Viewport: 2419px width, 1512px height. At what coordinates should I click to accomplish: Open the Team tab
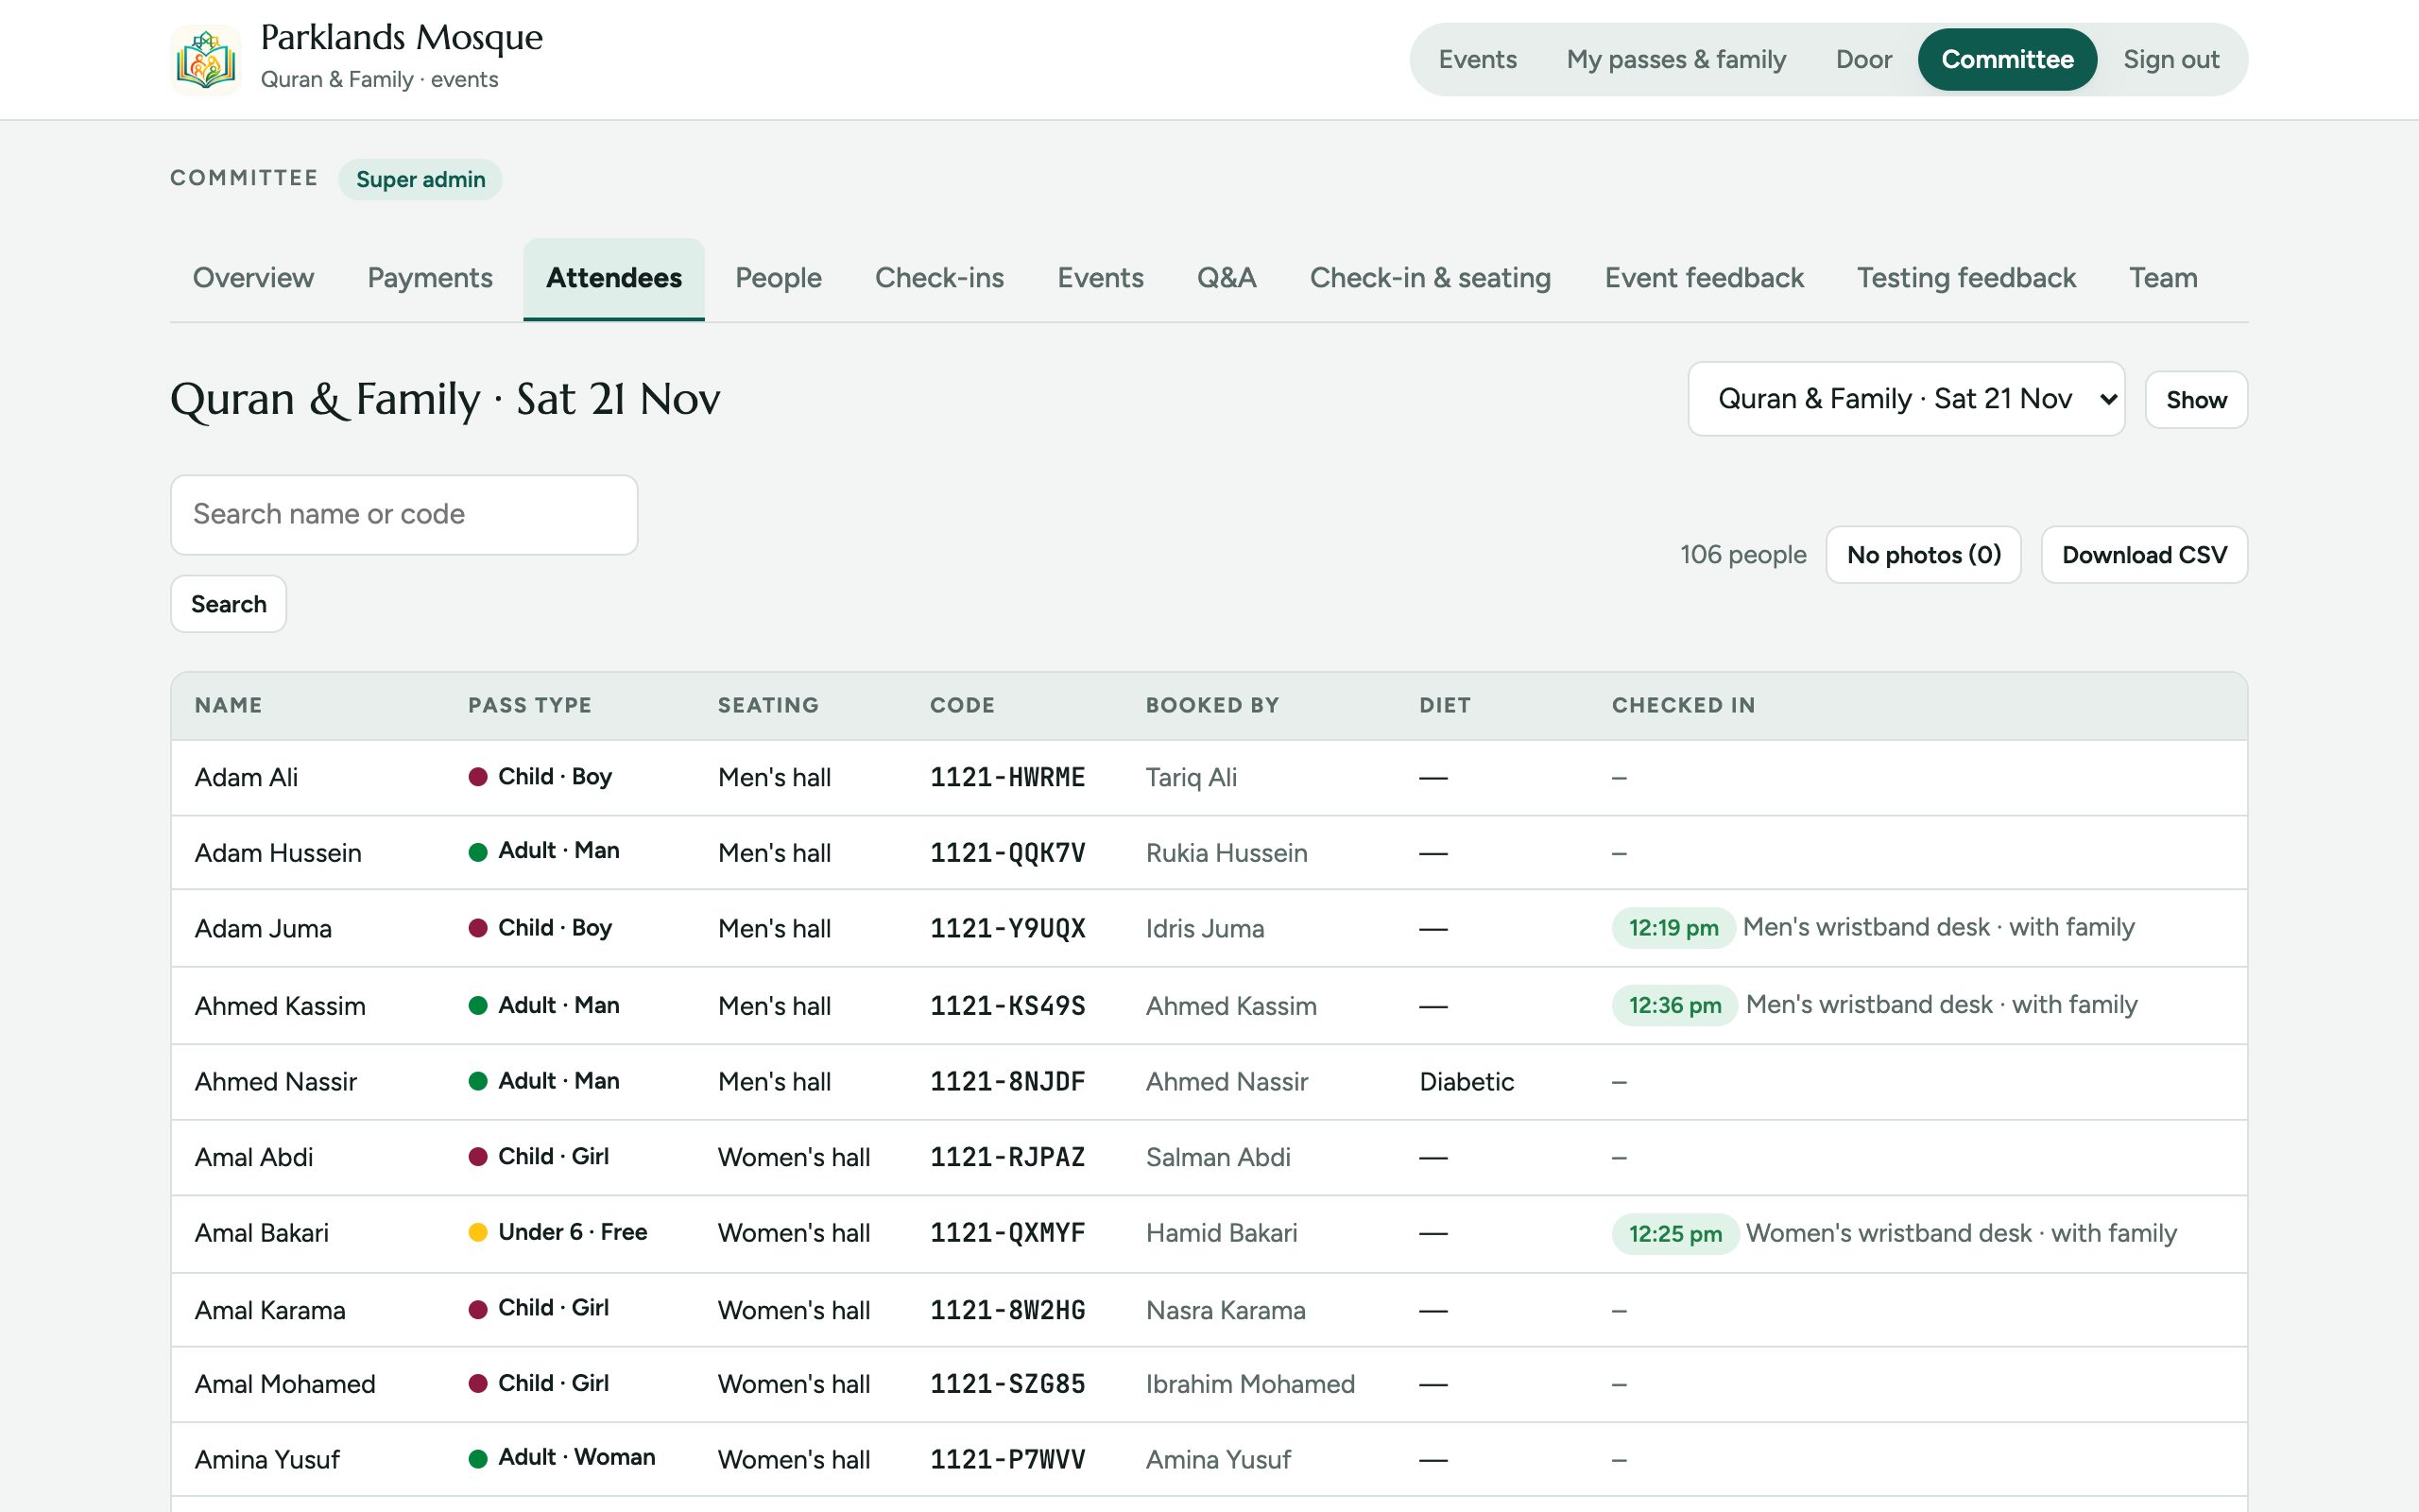(2163, 278)
